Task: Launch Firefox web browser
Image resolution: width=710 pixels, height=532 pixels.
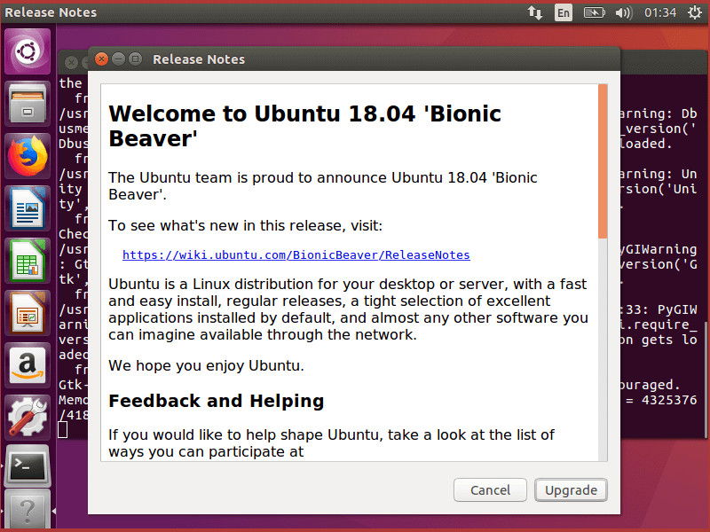Action: [x=28, y=157]
